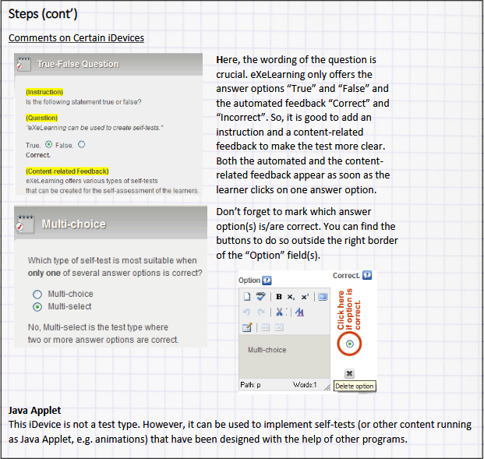
Task: Select the False radio button
Action: tap(82, 144)
